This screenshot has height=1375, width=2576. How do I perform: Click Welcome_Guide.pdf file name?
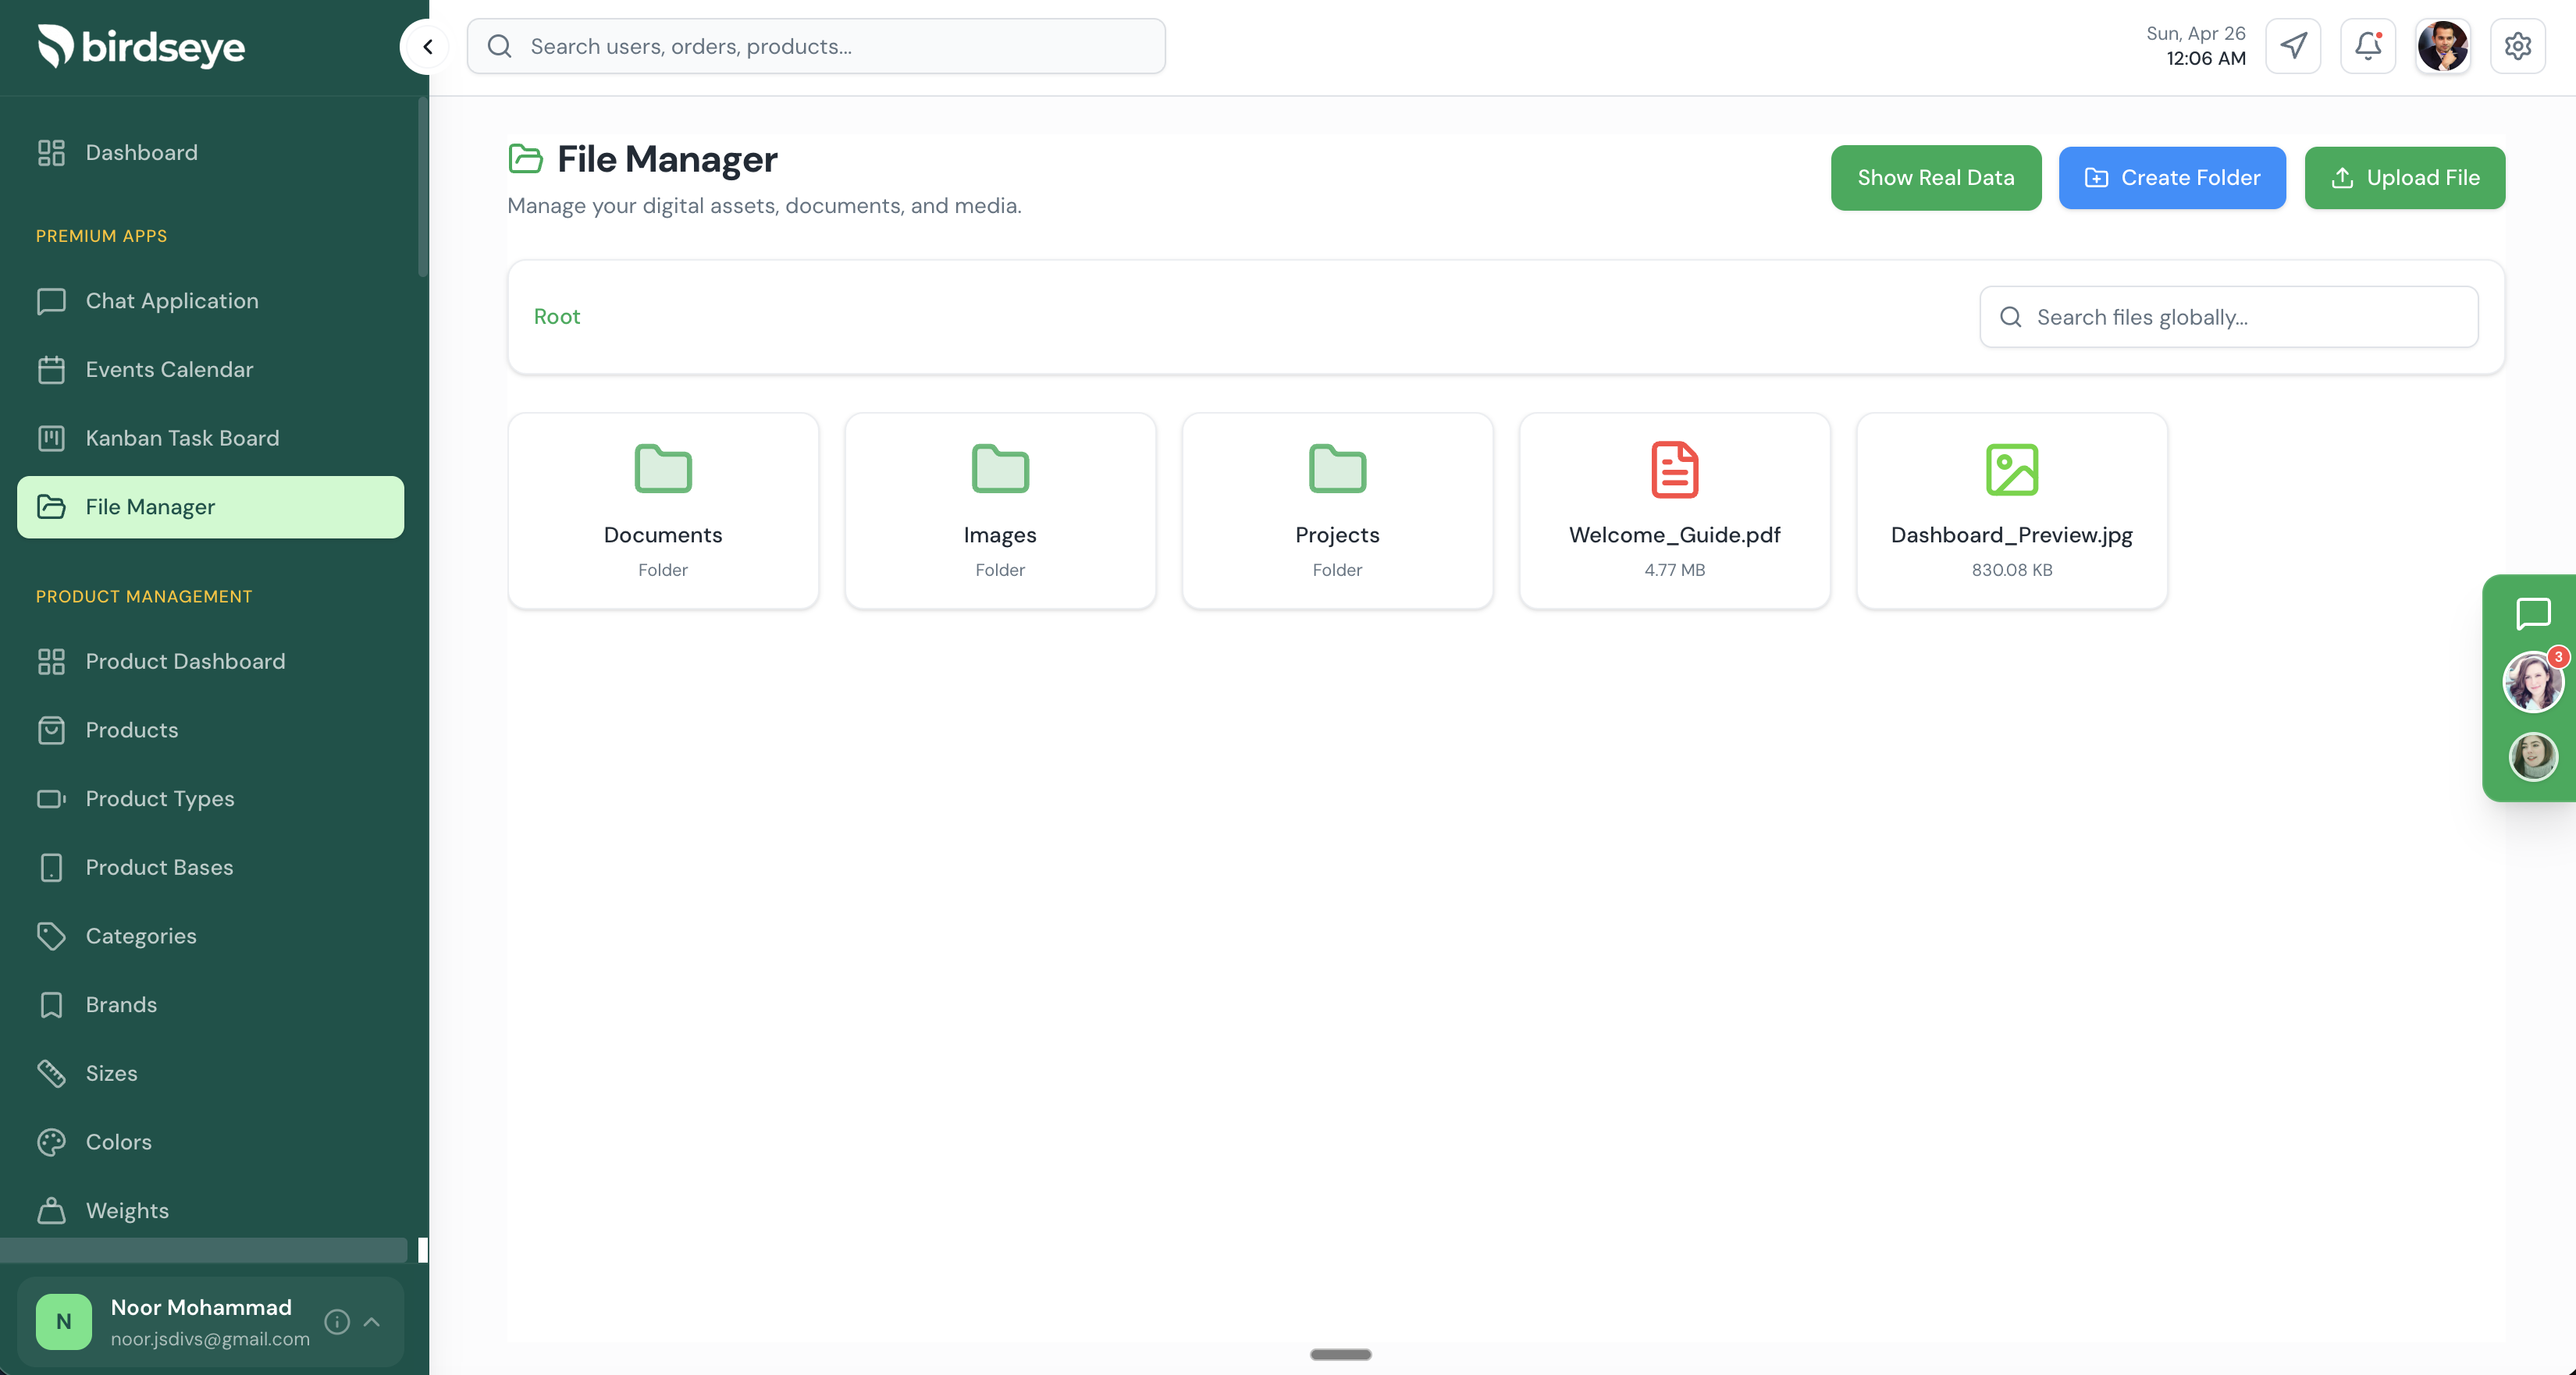(x=1674, y=535)
